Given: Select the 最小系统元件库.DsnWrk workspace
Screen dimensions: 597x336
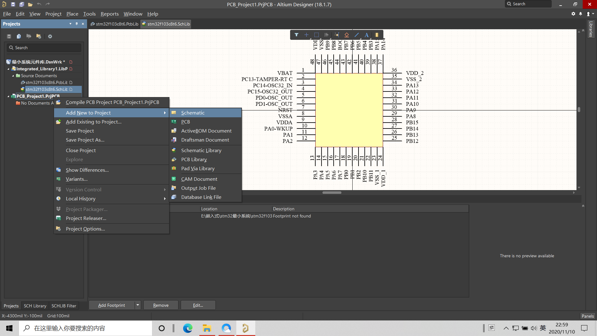Looking at the screenshot, I should point(38,62).
